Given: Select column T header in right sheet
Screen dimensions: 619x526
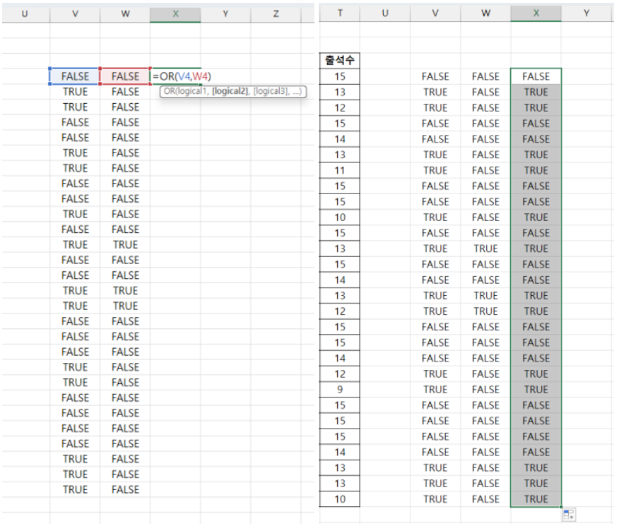Looking at the screenshot, I should (339, 13).
